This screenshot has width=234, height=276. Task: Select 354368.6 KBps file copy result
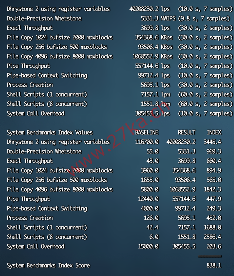(154, 37)
